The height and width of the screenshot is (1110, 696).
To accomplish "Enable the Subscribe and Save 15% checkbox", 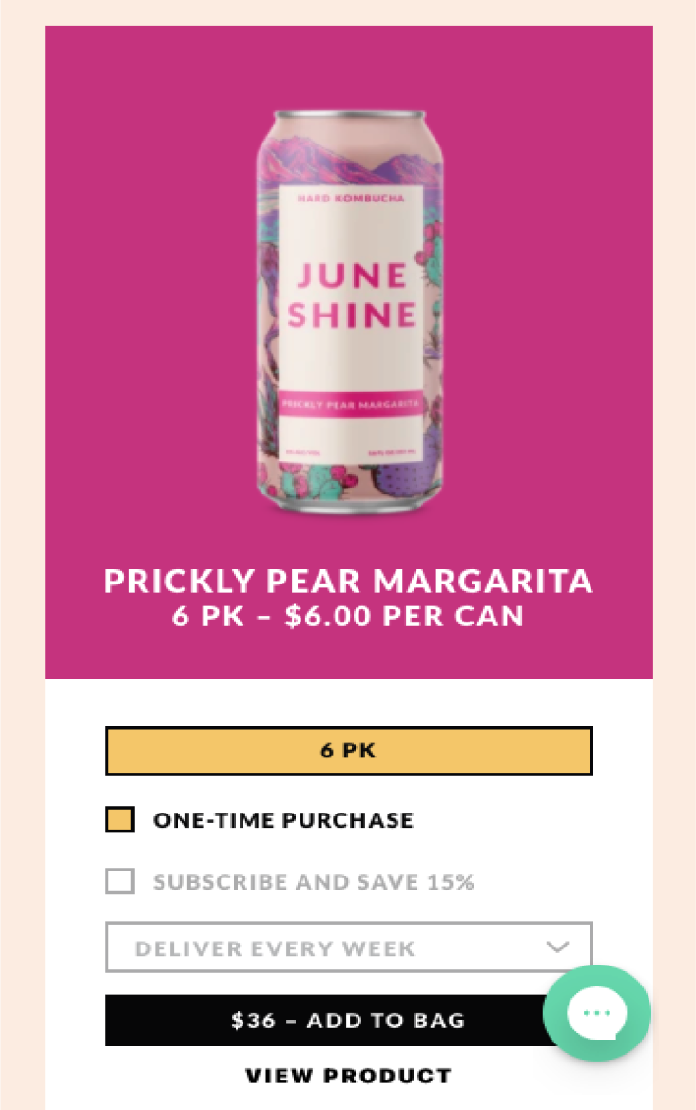I will click(120, 881).
